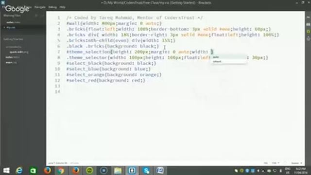Open the Spaces indentation dropdown in status bar
311x175 pixels.
click(x=297, y=163)
